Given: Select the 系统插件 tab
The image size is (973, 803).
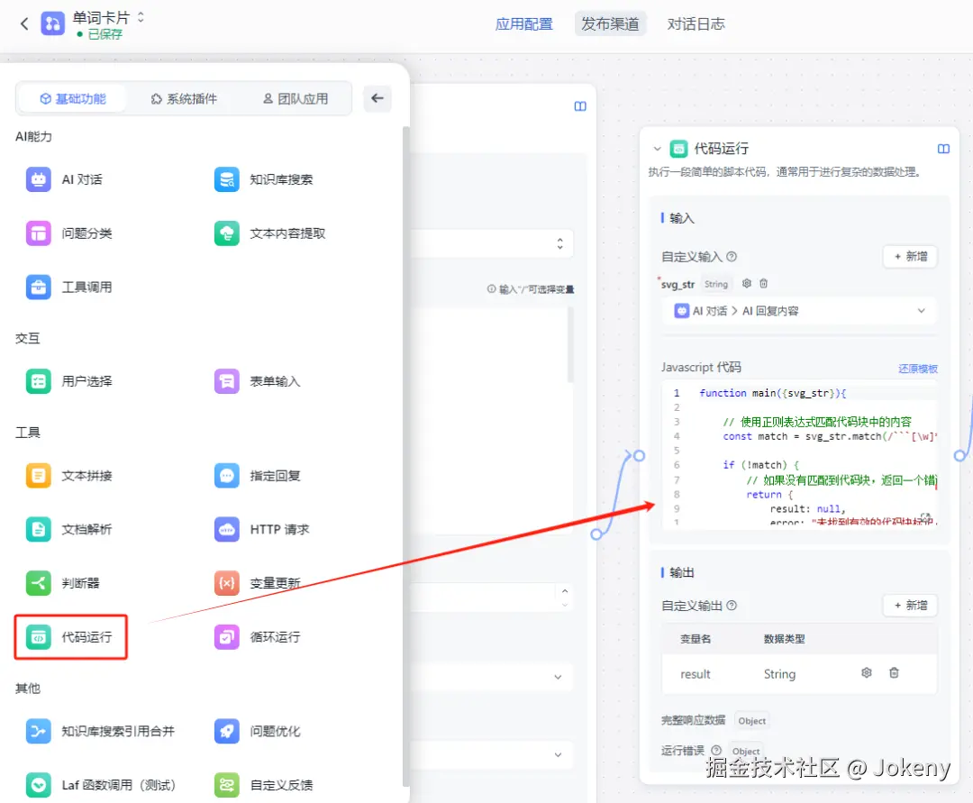Looking at the screenshot, I should click(x=184, y=98).
